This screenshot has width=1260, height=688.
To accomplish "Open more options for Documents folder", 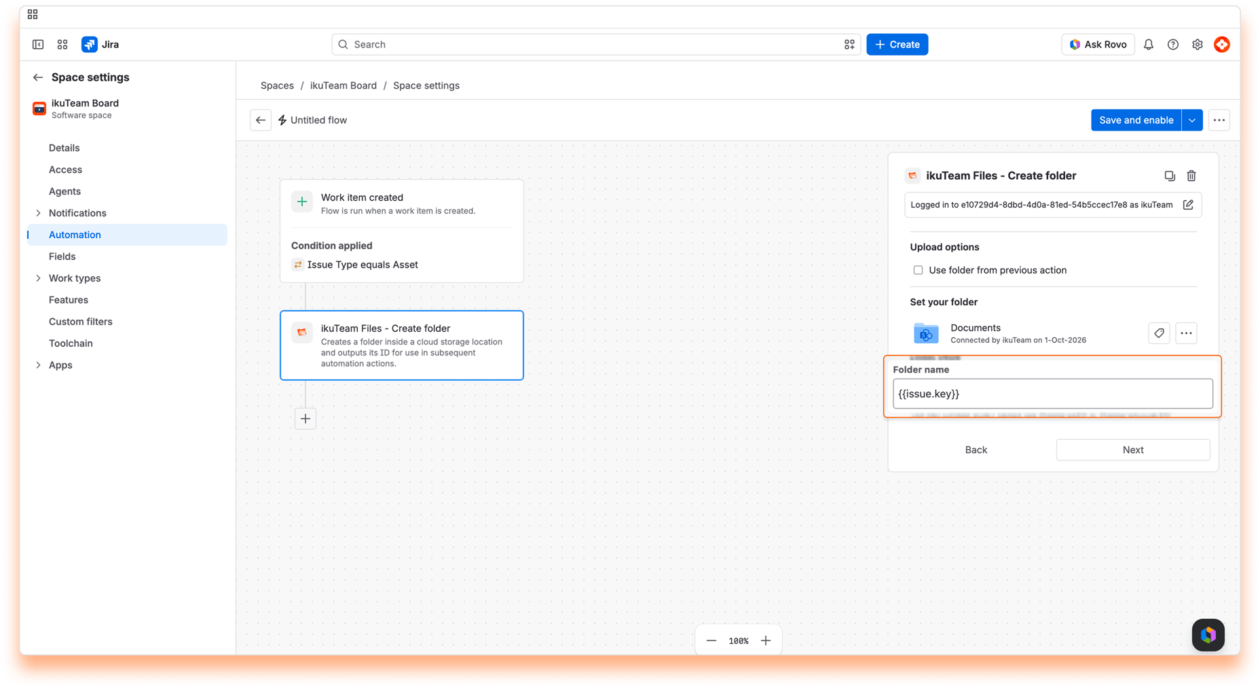I will point(1186,333).
